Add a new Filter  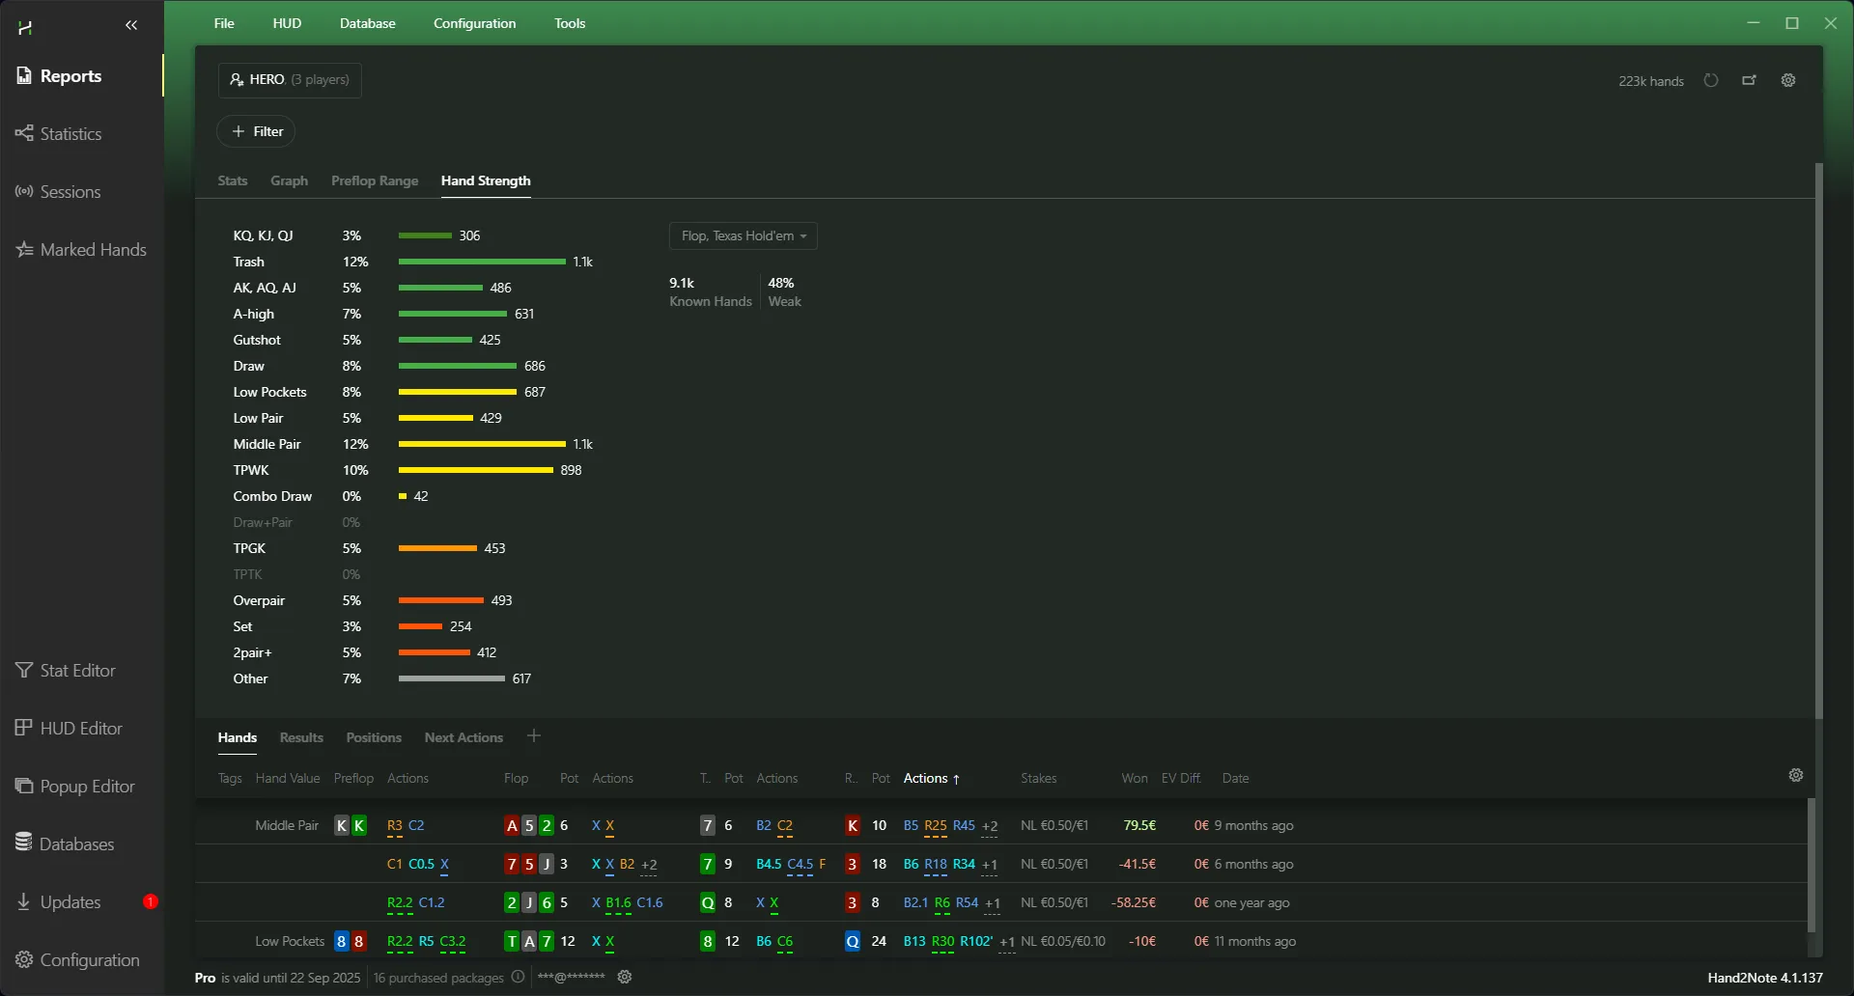[257, 132]
